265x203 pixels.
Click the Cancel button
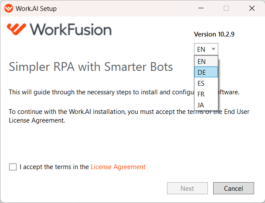point(233,188)
